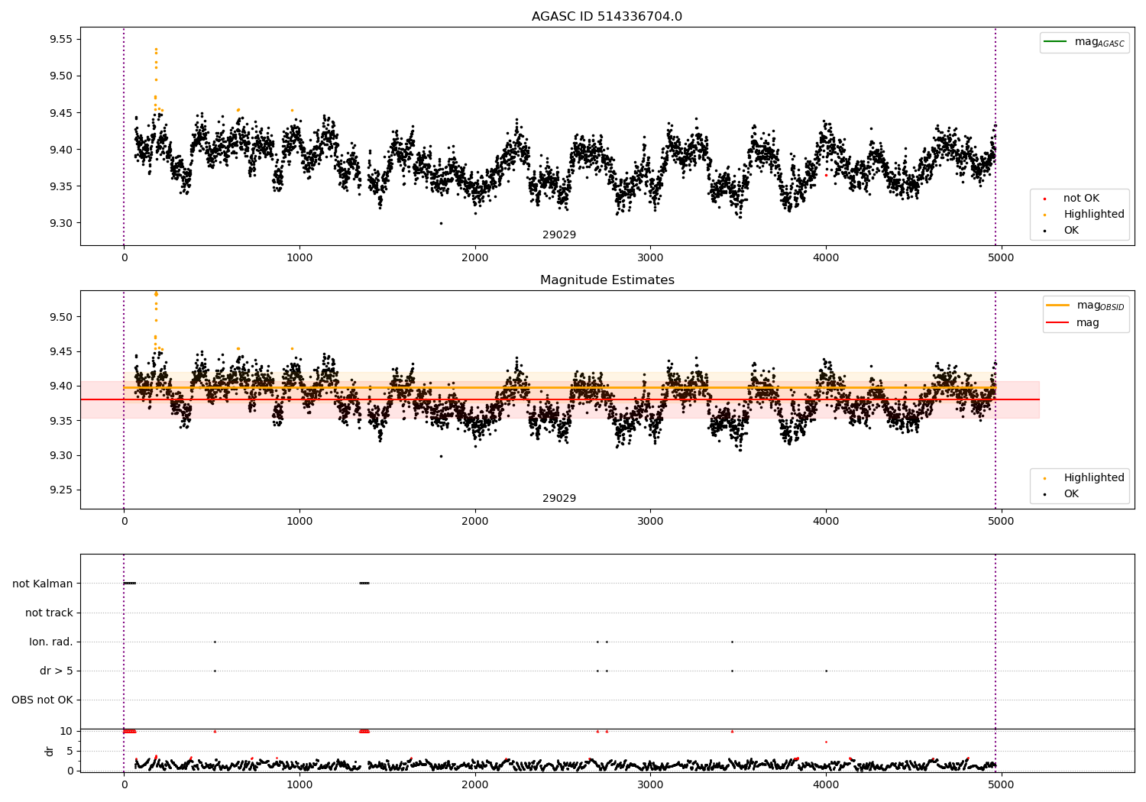The width and height of the screenshot is (1146, 802).
Task: Click the '10' tick on the dr axis
Action: click(x=66, y=731)
